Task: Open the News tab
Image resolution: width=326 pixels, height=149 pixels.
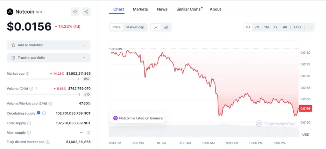Action: [162, 9]
